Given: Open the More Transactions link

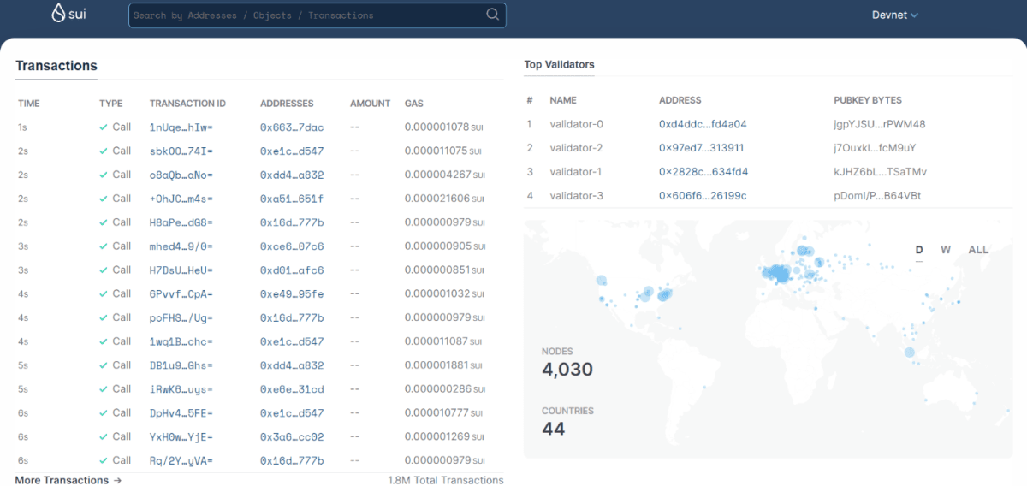Looking at the screenshot, I should 68,480.
